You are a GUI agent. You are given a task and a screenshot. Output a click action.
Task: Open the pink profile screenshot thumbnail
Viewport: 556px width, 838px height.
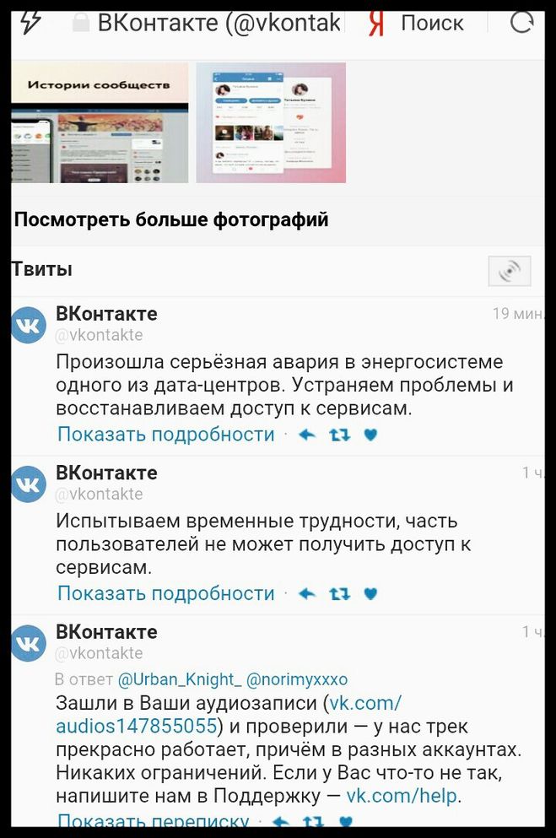coord(271,123)
